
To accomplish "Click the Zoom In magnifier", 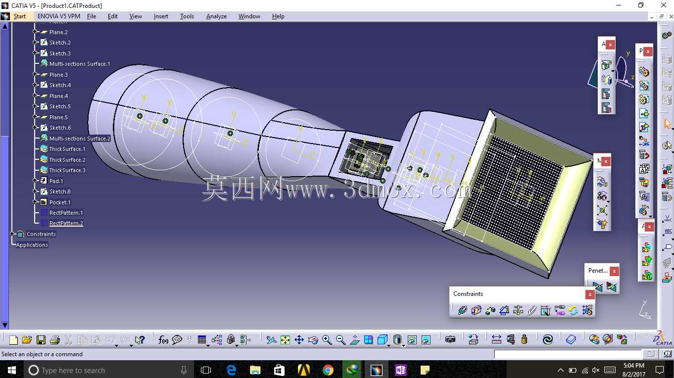I will click(x=327, y=340).
